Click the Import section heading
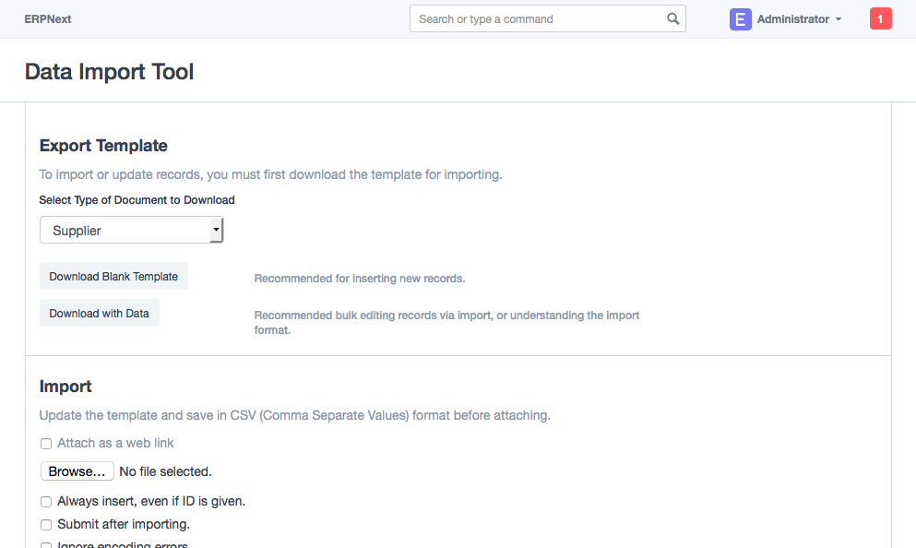The width and height of the screenshot is (916, 548). (x=65, y=387)
